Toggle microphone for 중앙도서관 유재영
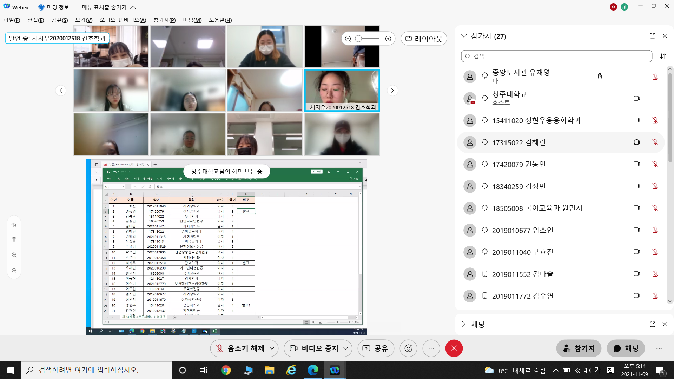 coord(655,77)
